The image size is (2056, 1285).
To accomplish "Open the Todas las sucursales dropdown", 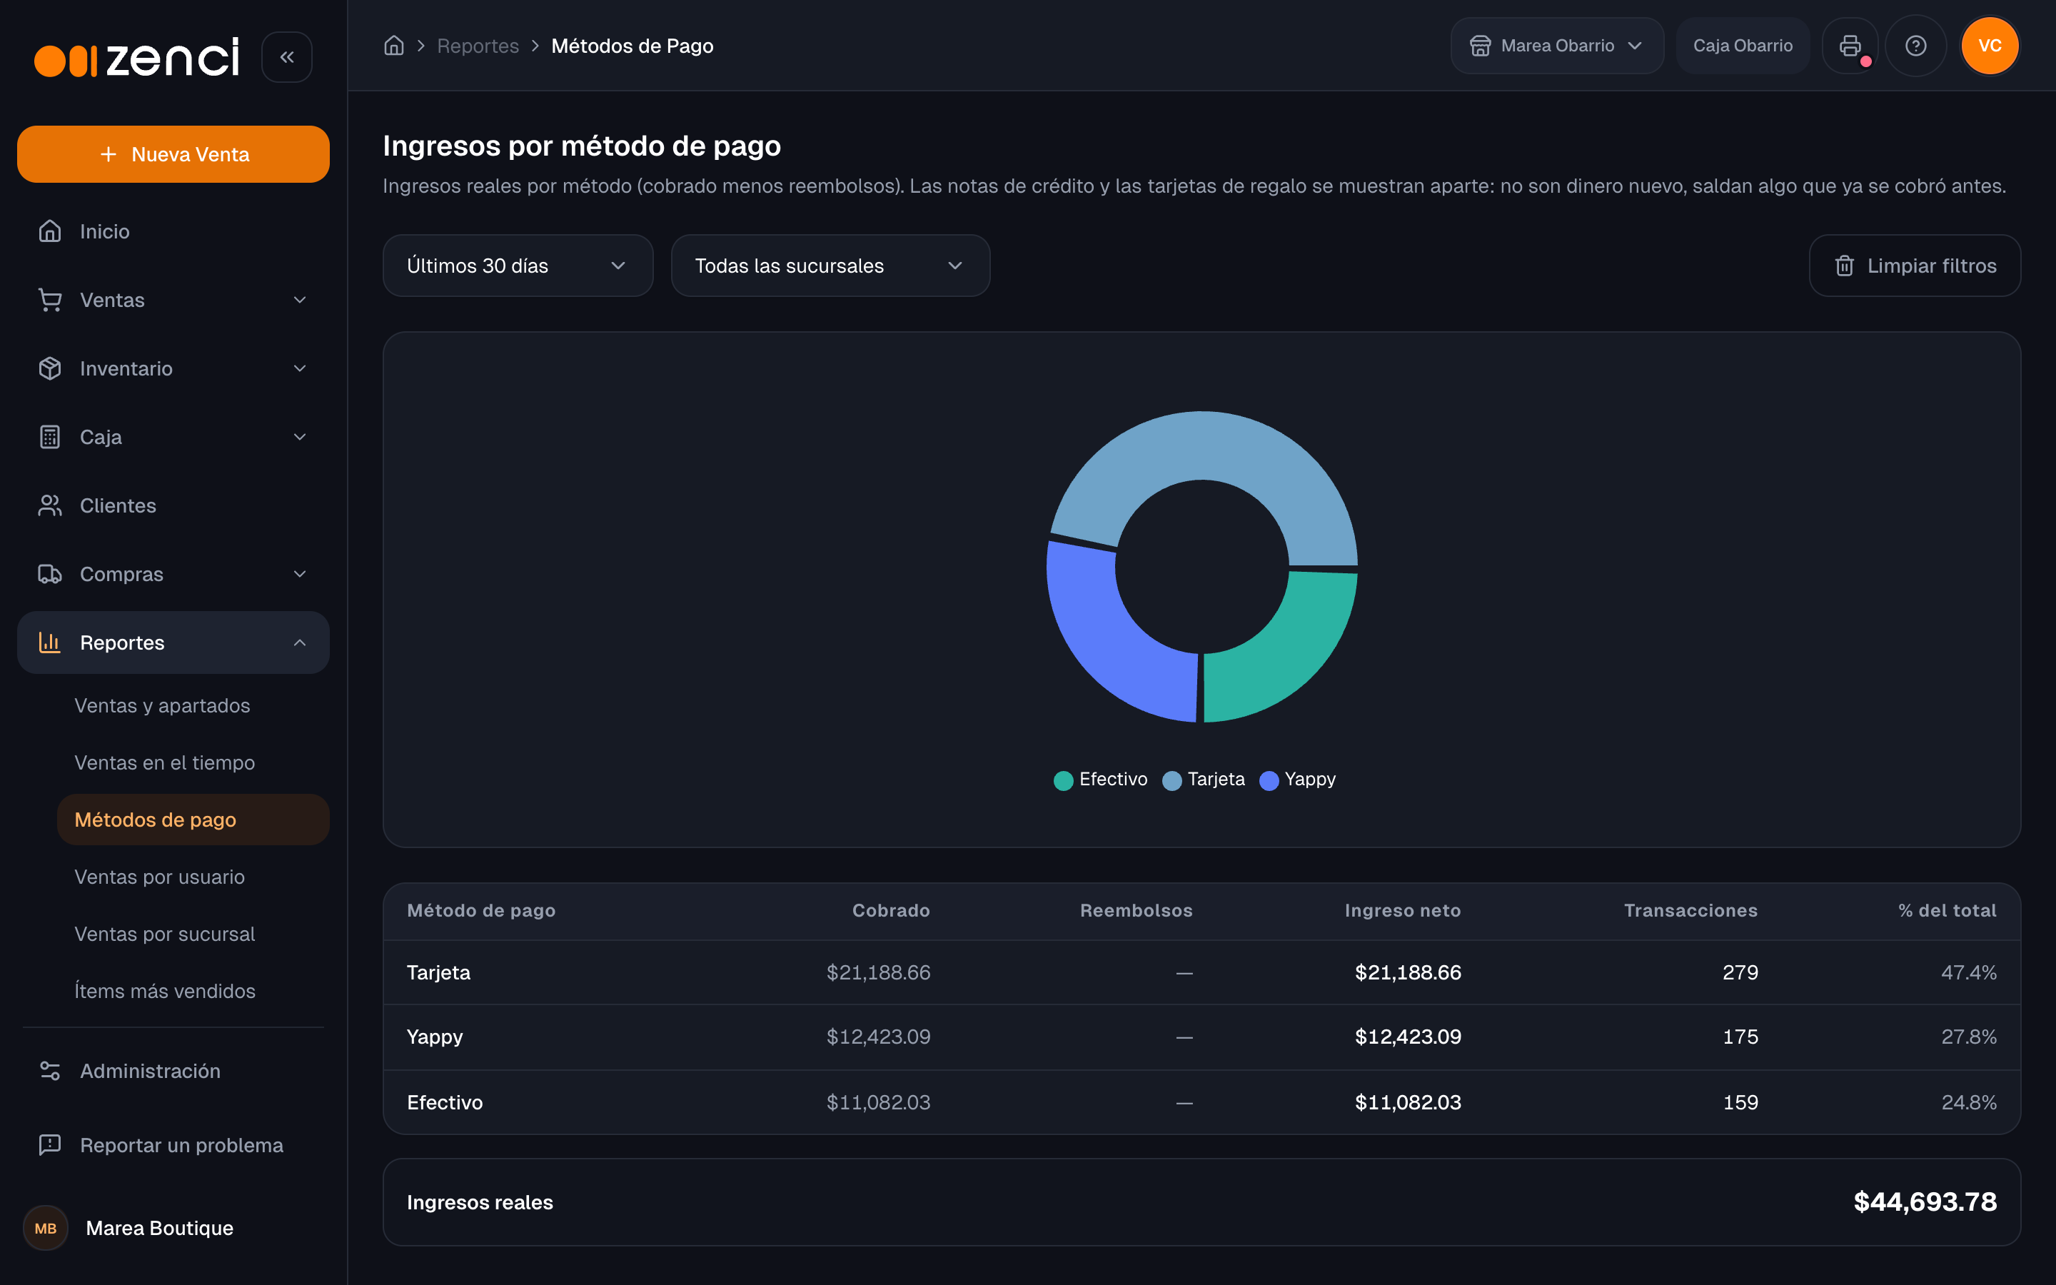I will click(x=830, y=266).
